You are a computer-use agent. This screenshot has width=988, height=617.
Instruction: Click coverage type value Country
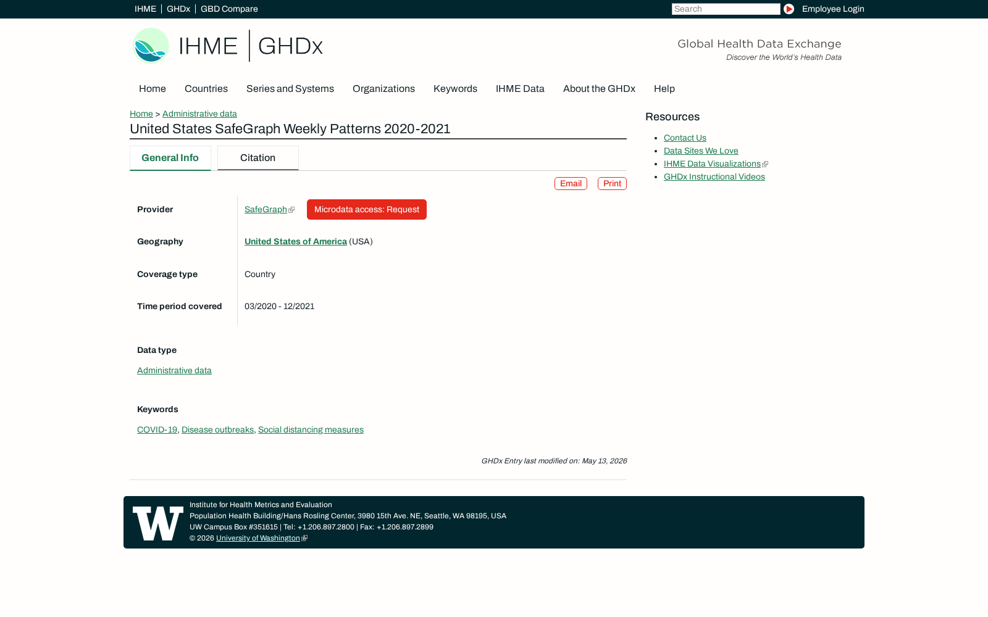coord(260,275)
